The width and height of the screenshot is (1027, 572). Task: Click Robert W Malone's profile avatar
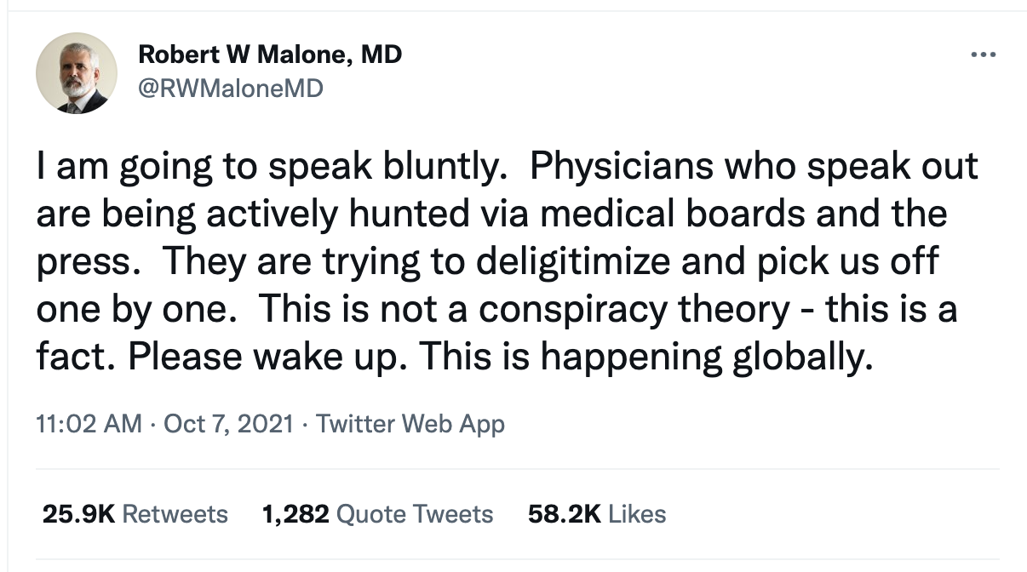pos(77,73)
